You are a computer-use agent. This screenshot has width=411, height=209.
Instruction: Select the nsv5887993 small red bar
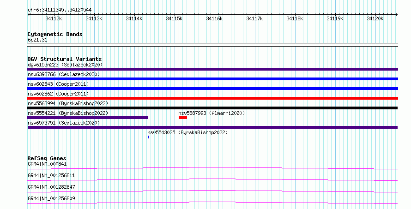coord(183,118)
